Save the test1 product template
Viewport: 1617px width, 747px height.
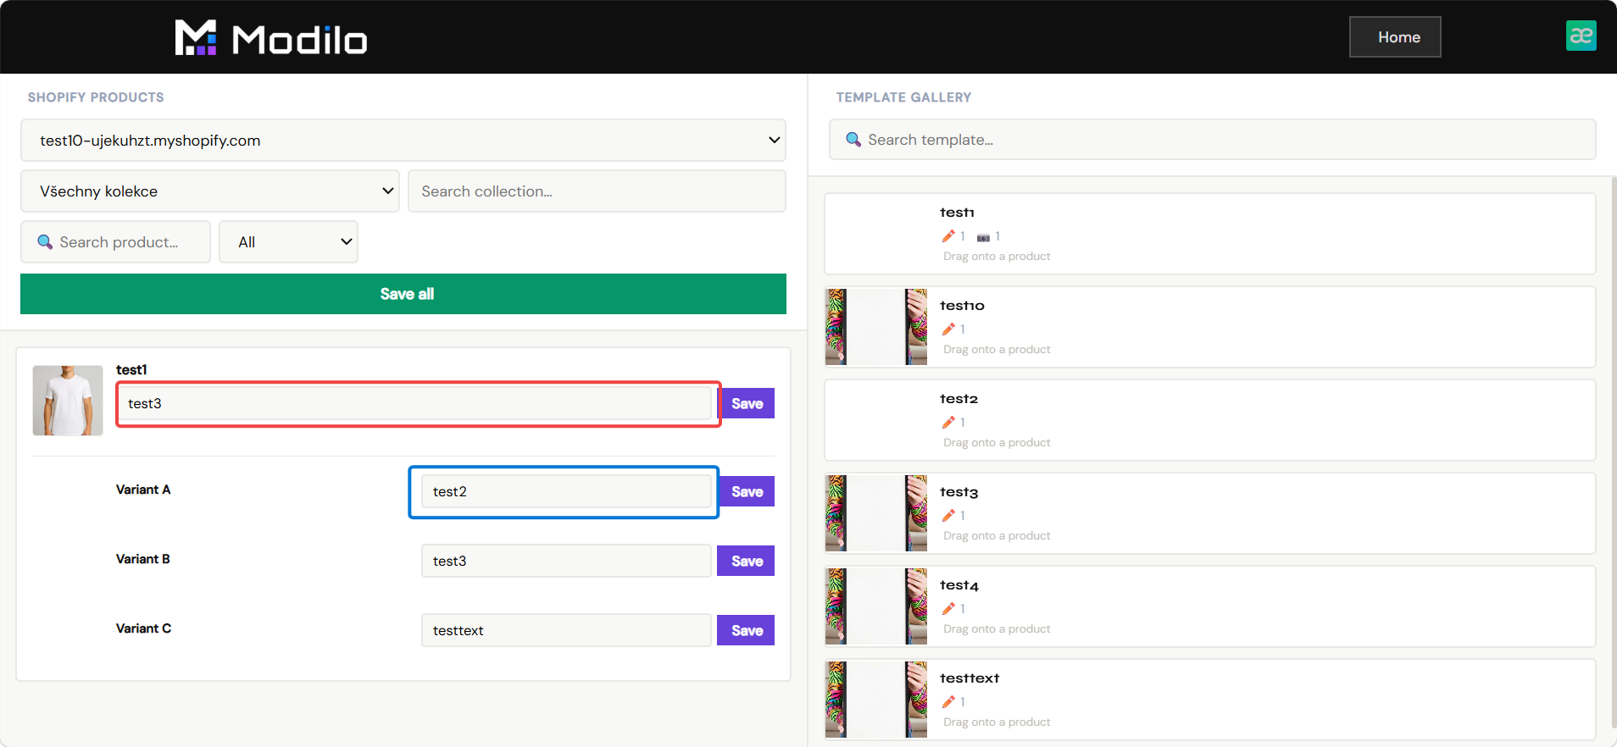tap(747, 404)
